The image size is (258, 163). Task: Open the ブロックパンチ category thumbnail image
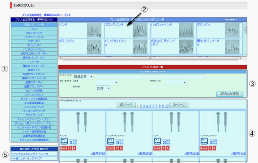(140, 30)
